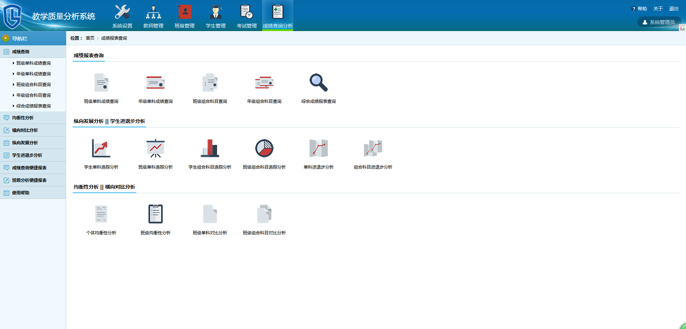The height and width of the screenshot is (329, 686).
Task: Click the 帮助 link in header
Action: [642, 9]
